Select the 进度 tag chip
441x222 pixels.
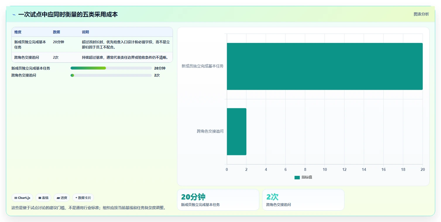(62, 198)
